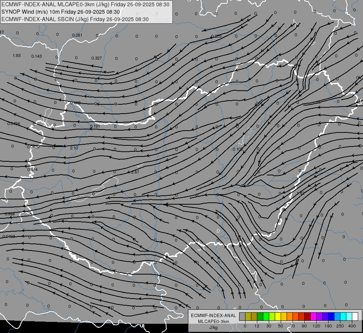Click the map value 0.105
This screenshot has height=333, width=363.
(x=238, y=149)
